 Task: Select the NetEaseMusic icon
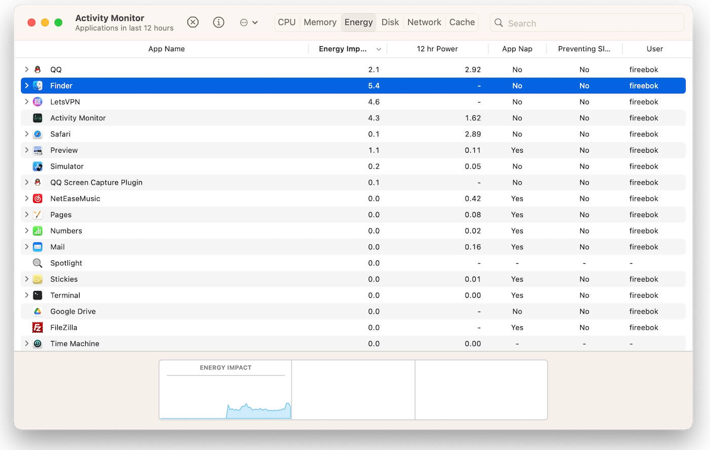pos(38,198)
